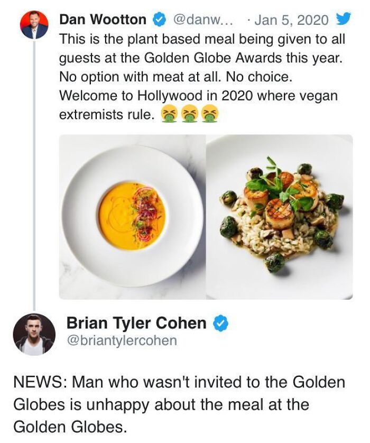Click the thread line connecting the tweets
This screenshot has height=443, width=370.
click(34, 175)
